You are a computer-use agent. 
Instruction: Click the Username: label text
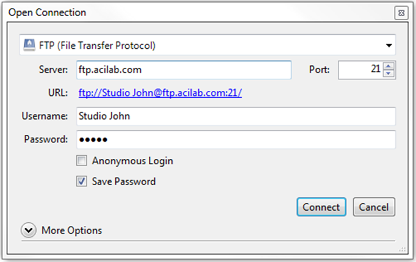[45, 116]
